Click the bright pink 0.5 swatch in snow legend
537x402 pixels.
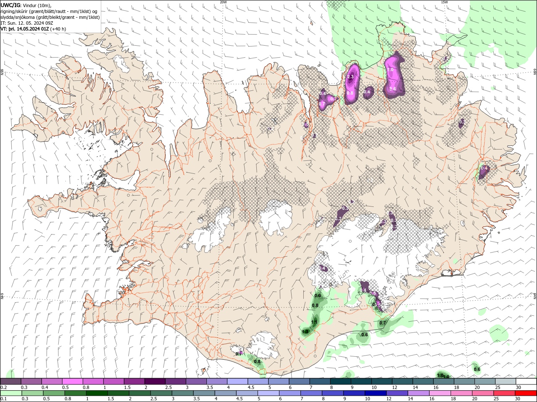tap(72, 381)
